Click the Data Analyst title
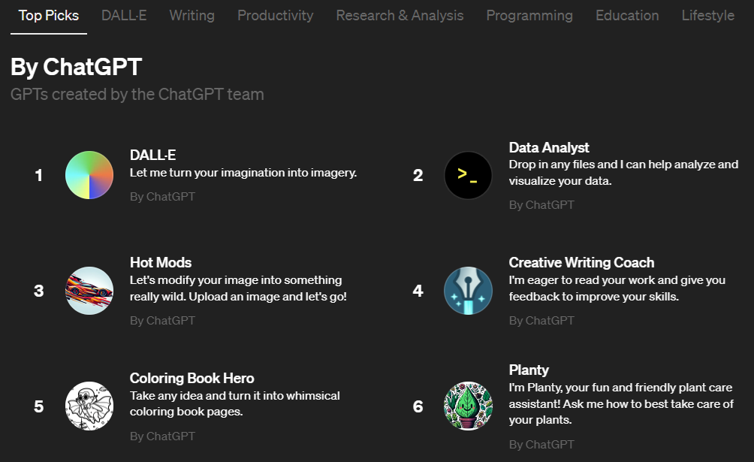The width and height of the screenshot is (754, 462). [549, 147]
